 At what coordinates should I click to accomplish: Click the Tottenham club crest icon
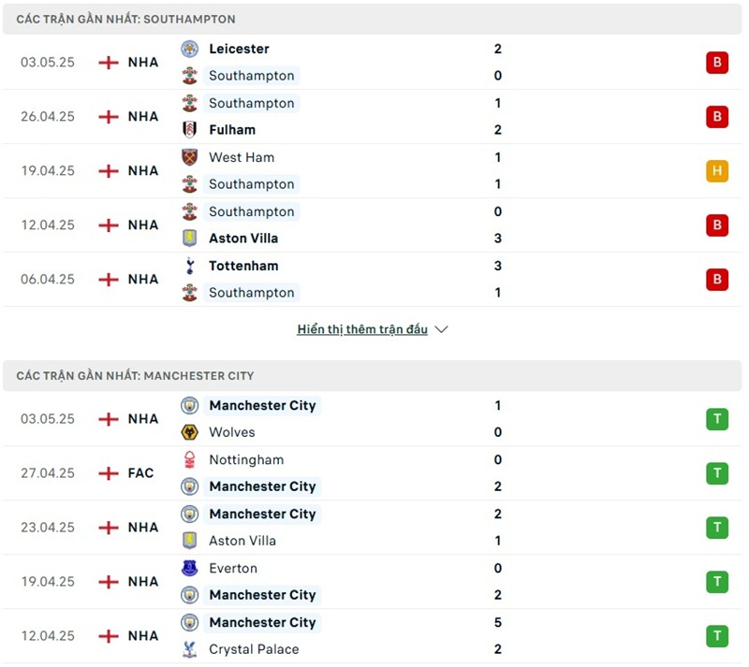[x=190, y=266]
